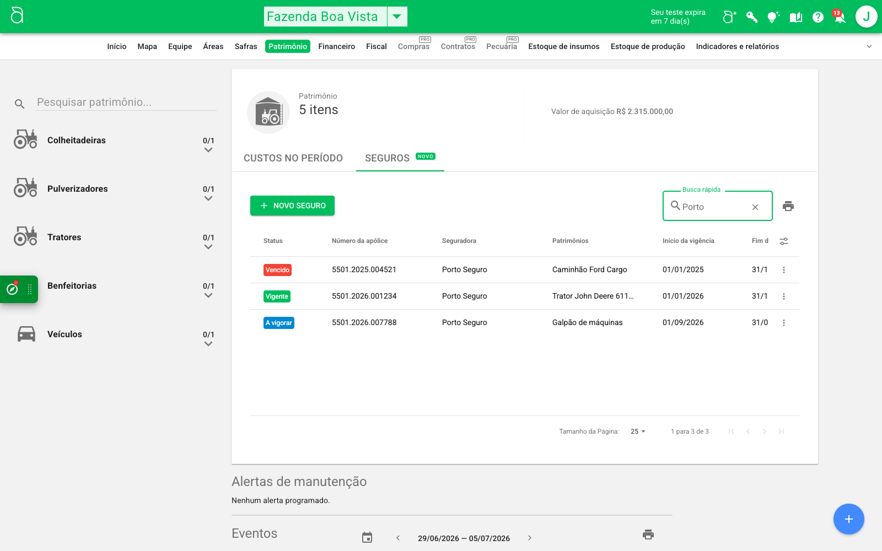Image resolution: width=882 pixels, height=551 pixels.
Task: Clear the Busca rápida search text
Action: (x=755, y=207)
